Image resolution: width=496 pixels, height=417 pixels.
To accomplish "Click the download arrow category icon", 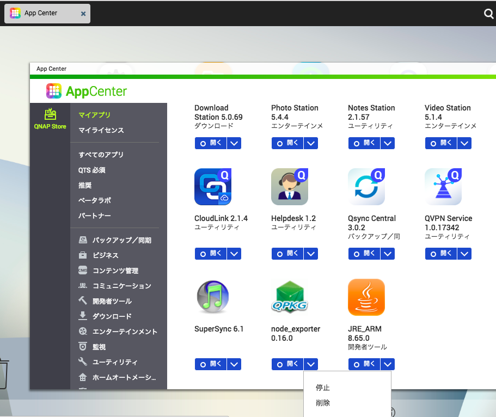I will [x=83, y=315].
